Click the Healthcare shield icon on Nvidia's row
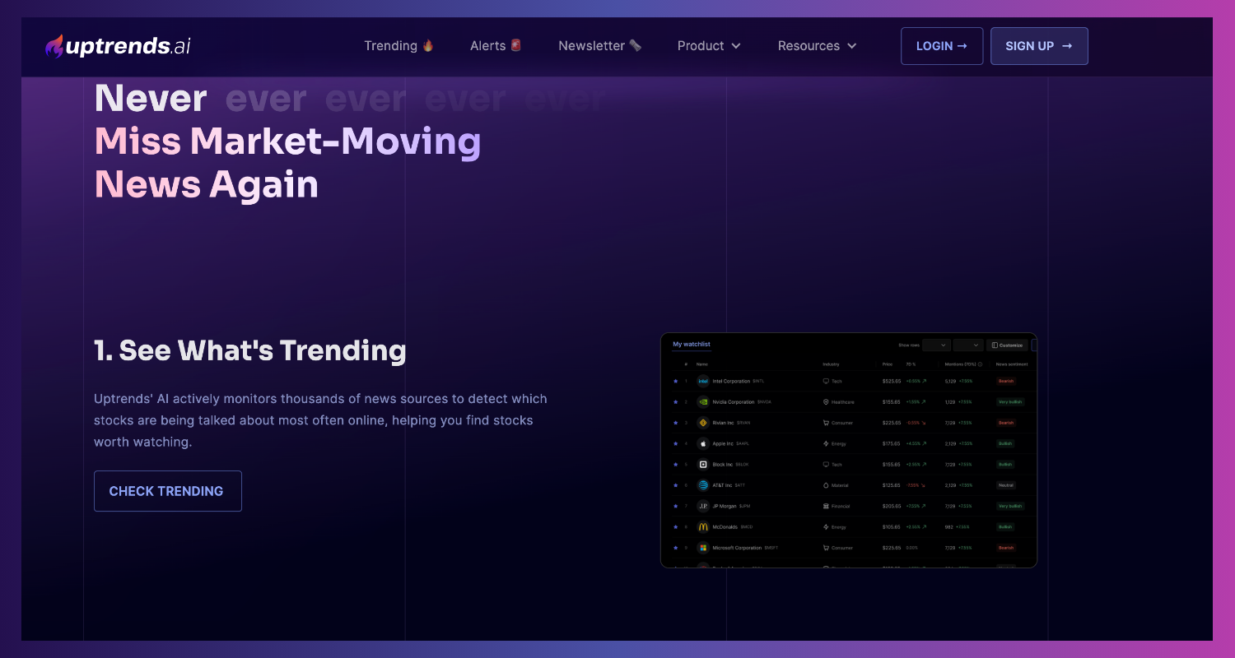Viewport: 1235px width, 658px height. [x=825, y=402]
